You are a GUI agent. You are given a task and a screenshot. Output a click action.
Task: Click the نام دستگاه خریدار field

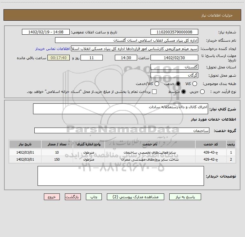click(127, 40)
